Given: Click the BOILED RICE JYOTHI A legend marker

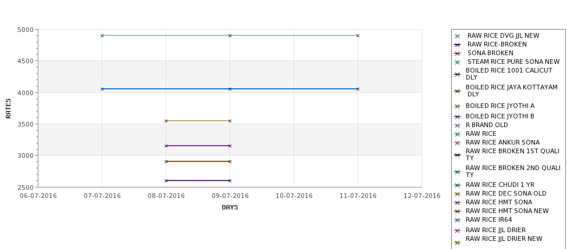Looking at the screenshot, I should pyautogui.click(x=458, y=106).
